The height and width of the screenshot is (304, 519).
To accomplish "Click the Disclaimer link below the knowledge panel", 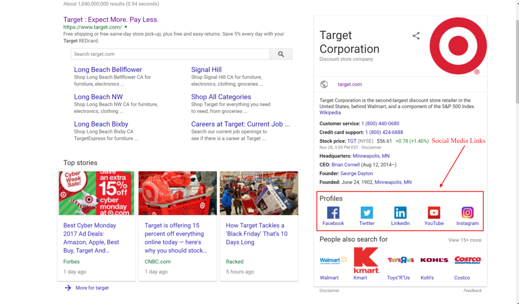I will 329,290.
